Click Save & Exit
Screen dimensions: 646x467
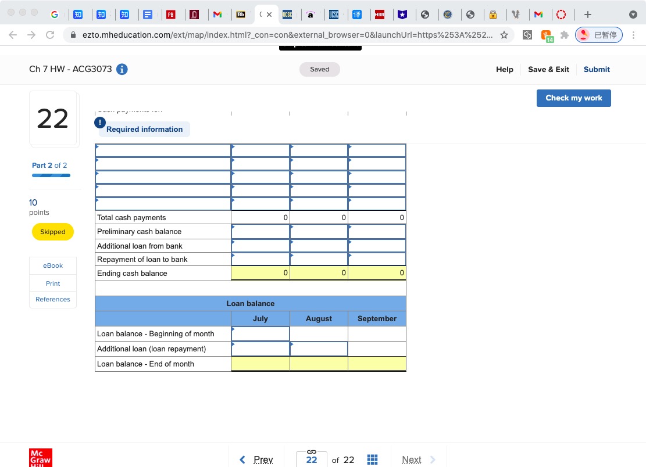click(548, 69)
